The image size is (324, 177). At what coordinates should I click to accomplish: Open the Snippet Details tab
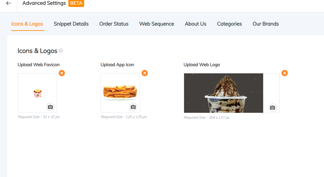pyautogui.click(x=71, y=24)
